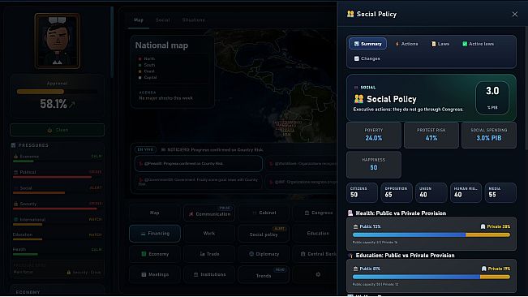
Task: Open the Actions tab lightning icon
Action: coord(397,44)
